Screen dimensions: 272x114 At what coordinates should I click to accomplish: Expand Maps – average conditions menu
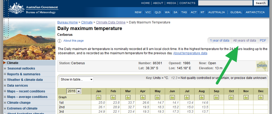coord(5,97)
